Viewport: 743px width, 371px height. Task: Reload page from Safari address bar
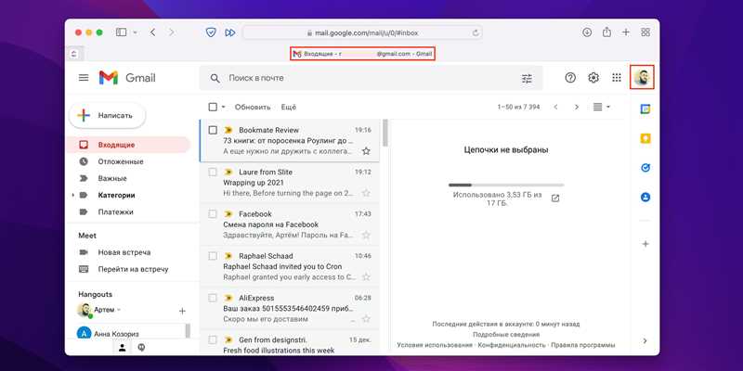click(x=476, y=32)
